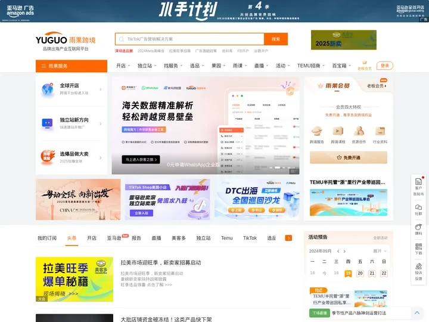Click the orange arrow to see more tabs
Image resolution: width=429 pixels, height=322 pixels.
[288, 238]
